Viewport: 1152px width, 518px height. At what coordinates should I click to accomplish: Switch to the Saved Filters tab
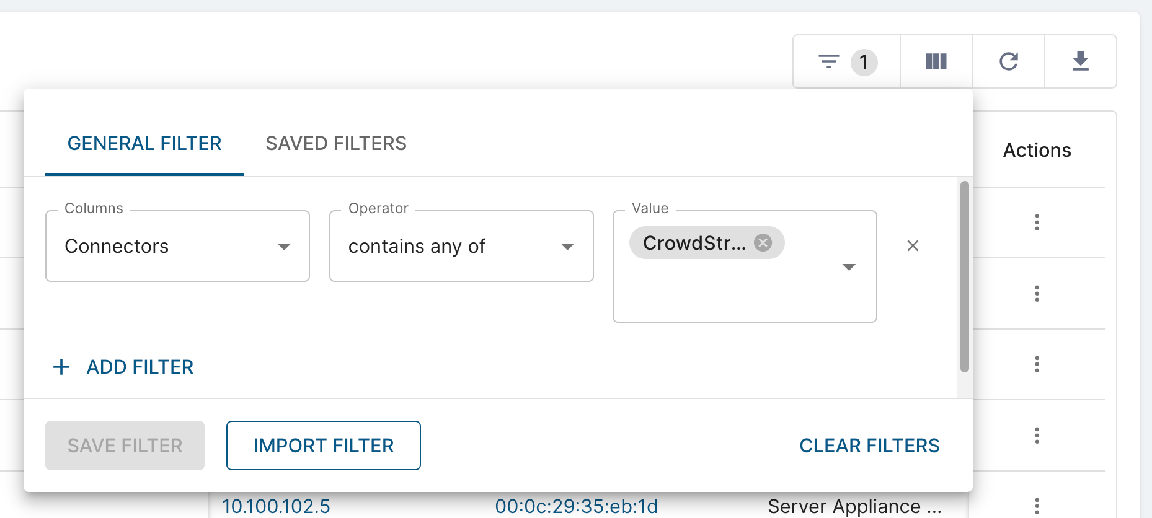336,144
